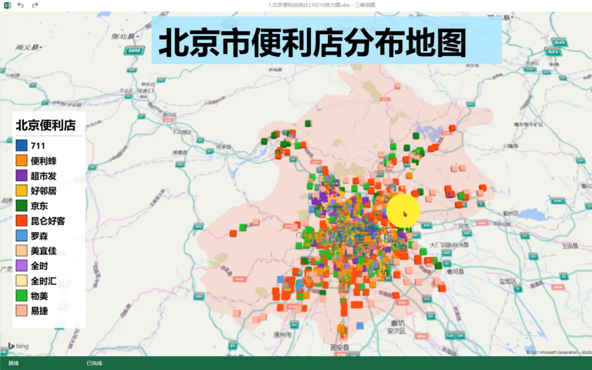Click the S010 highway shield marker
Image resolution: width=592 pixels, height=370 pixels.
pyautogui.click(x=135, y=50)
